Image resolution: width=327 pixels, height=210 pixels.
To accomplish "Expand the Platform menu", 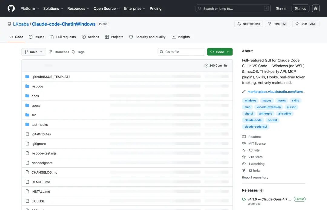I will [30, 8].
